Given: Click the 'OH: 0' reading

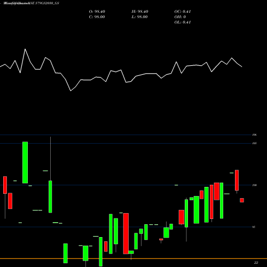Looking at the screenshot, I should point(180,17).
